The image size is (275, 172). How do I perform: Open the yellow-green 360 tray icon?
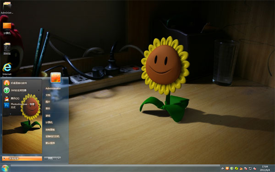click(236, 168)
